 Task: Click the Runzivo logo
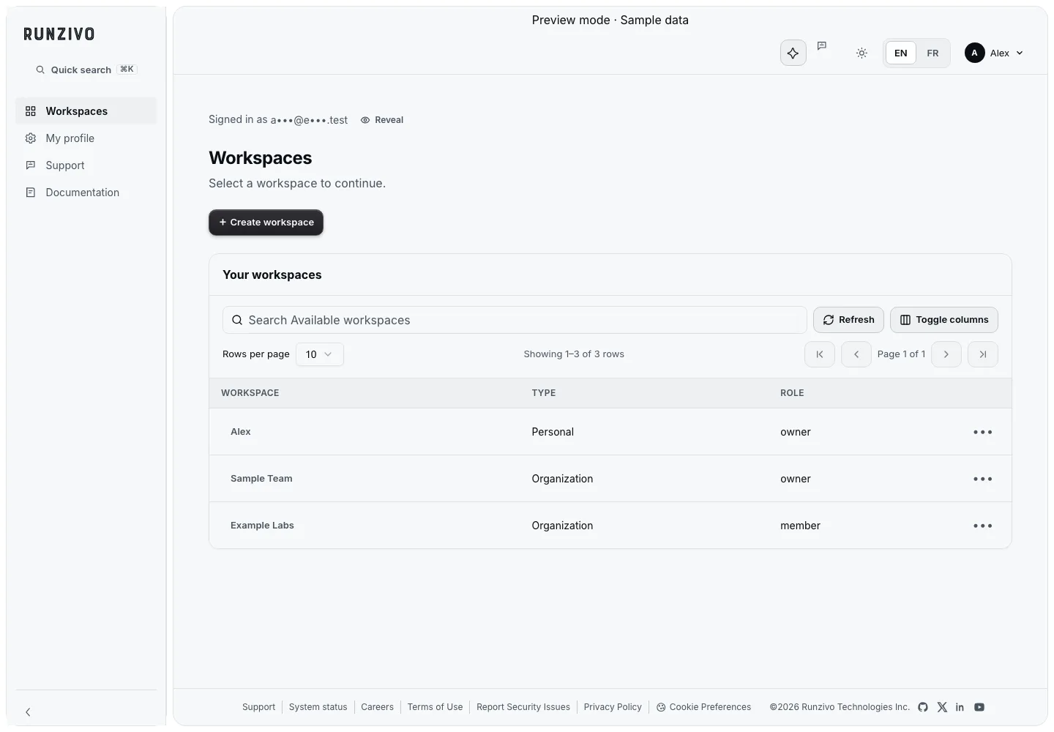(x=59, y=34)
